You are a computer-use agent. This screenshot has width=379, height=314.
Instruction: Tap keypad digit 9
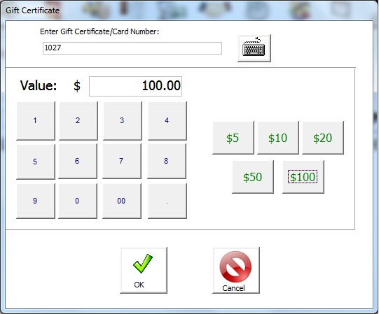pos(36,201)
